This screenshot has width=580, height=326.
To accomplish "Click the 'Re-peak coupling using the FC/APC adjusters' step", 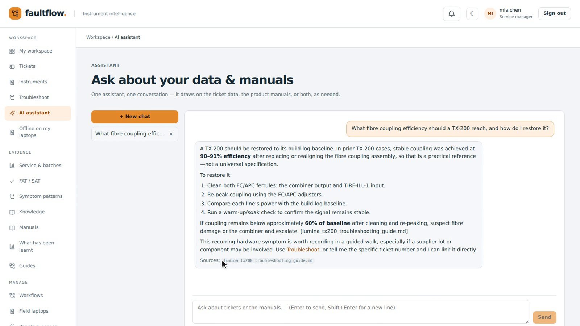I will coord(265,195).
